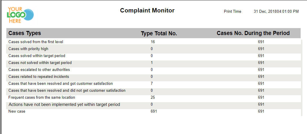307x134 pixels.
Task: Select Frequent cases from the same location
Action: tap(153, 97)
